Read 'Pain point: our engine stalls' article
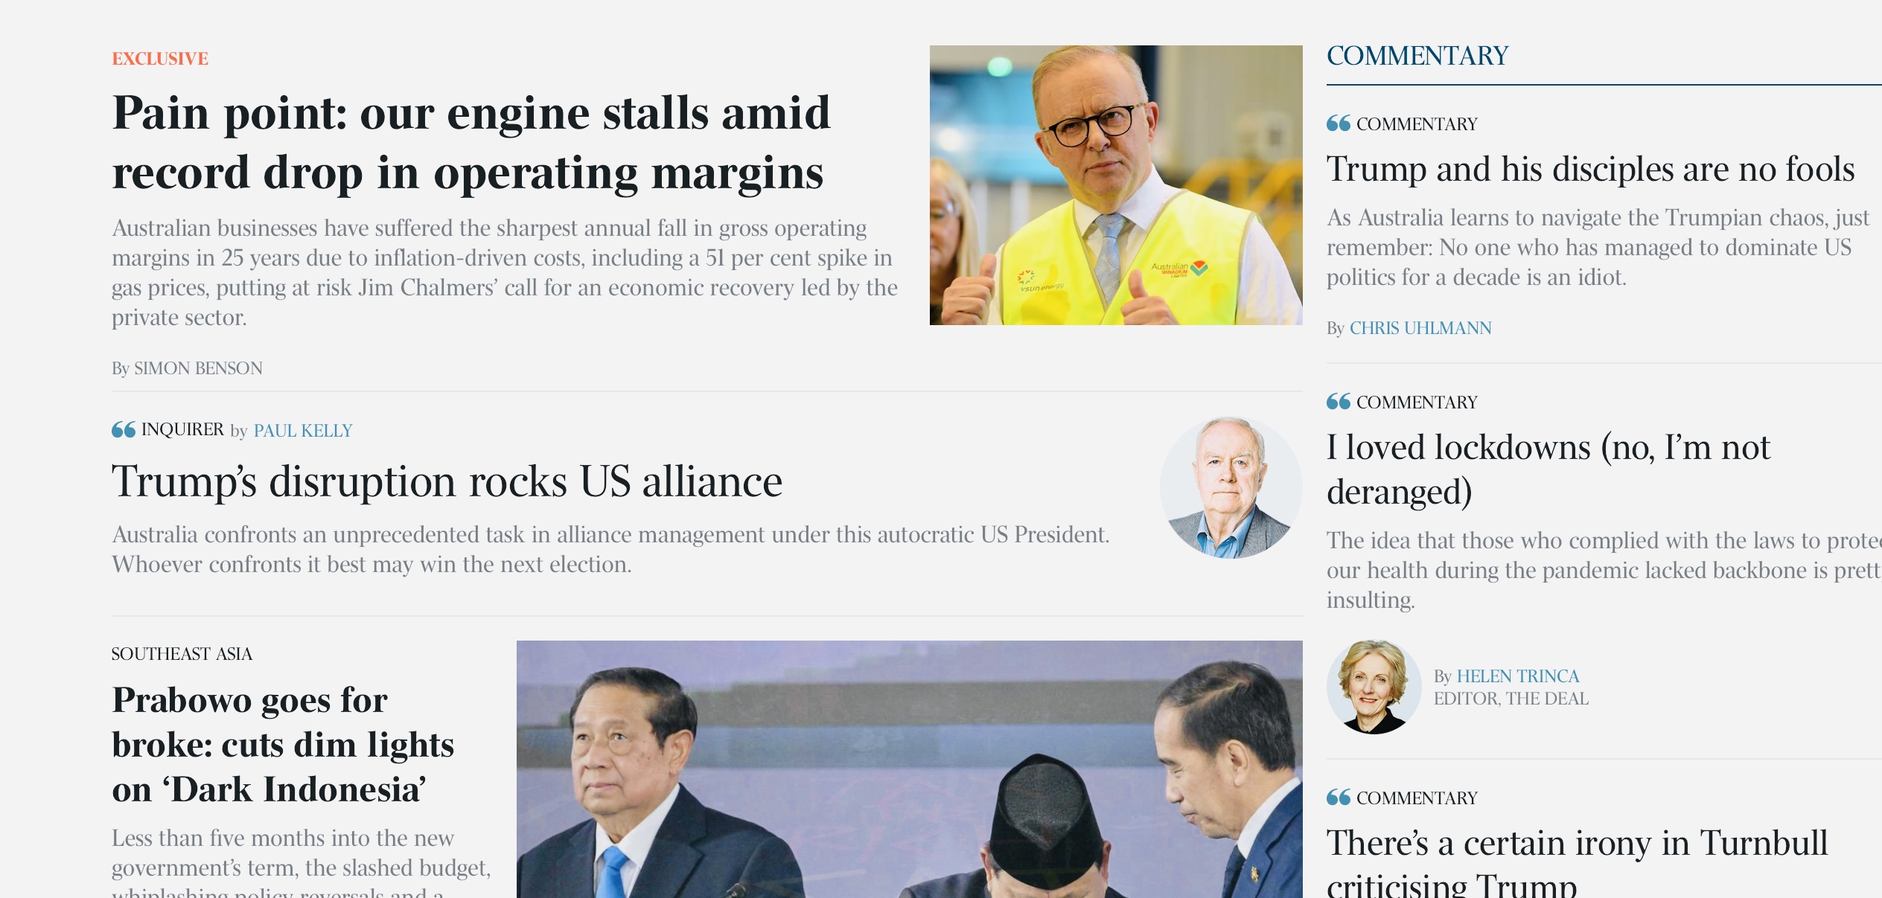 pos(471,143)
